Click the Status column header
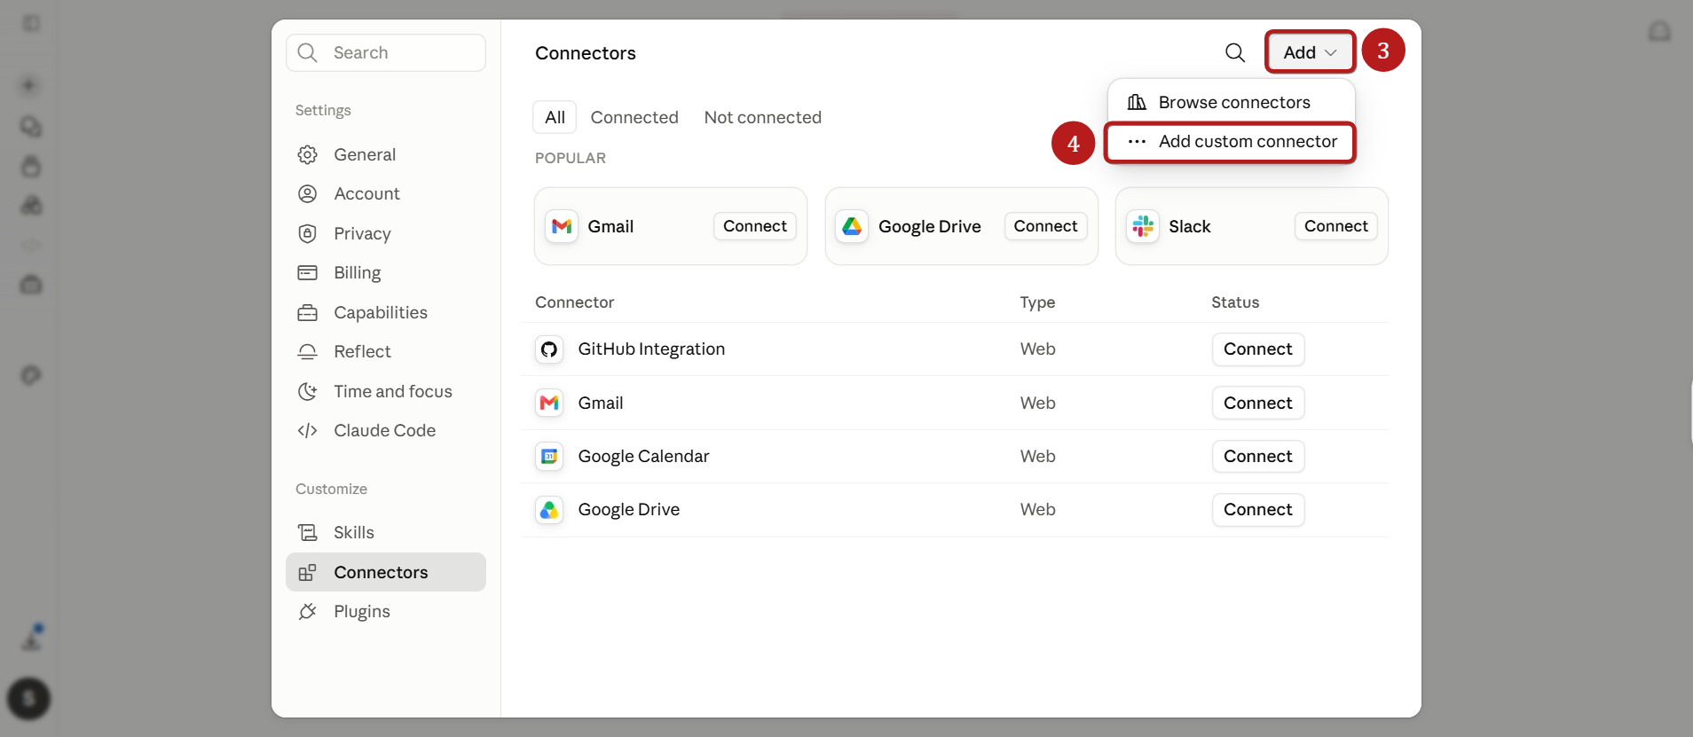 [x=1235, y=302]
